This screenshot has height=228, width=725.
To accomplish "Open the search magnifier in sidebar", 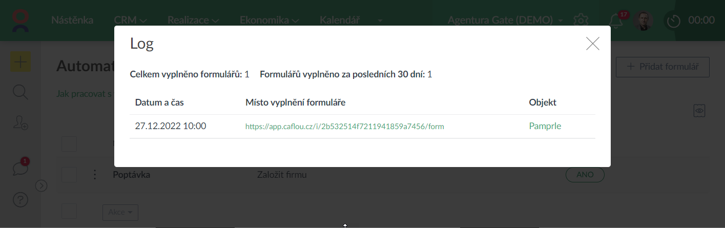I will point(20,93).
